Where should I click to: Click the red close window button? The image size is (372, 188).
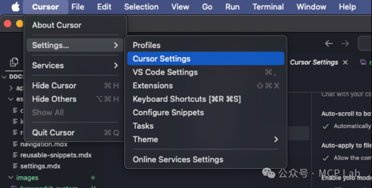click(7, 23)
